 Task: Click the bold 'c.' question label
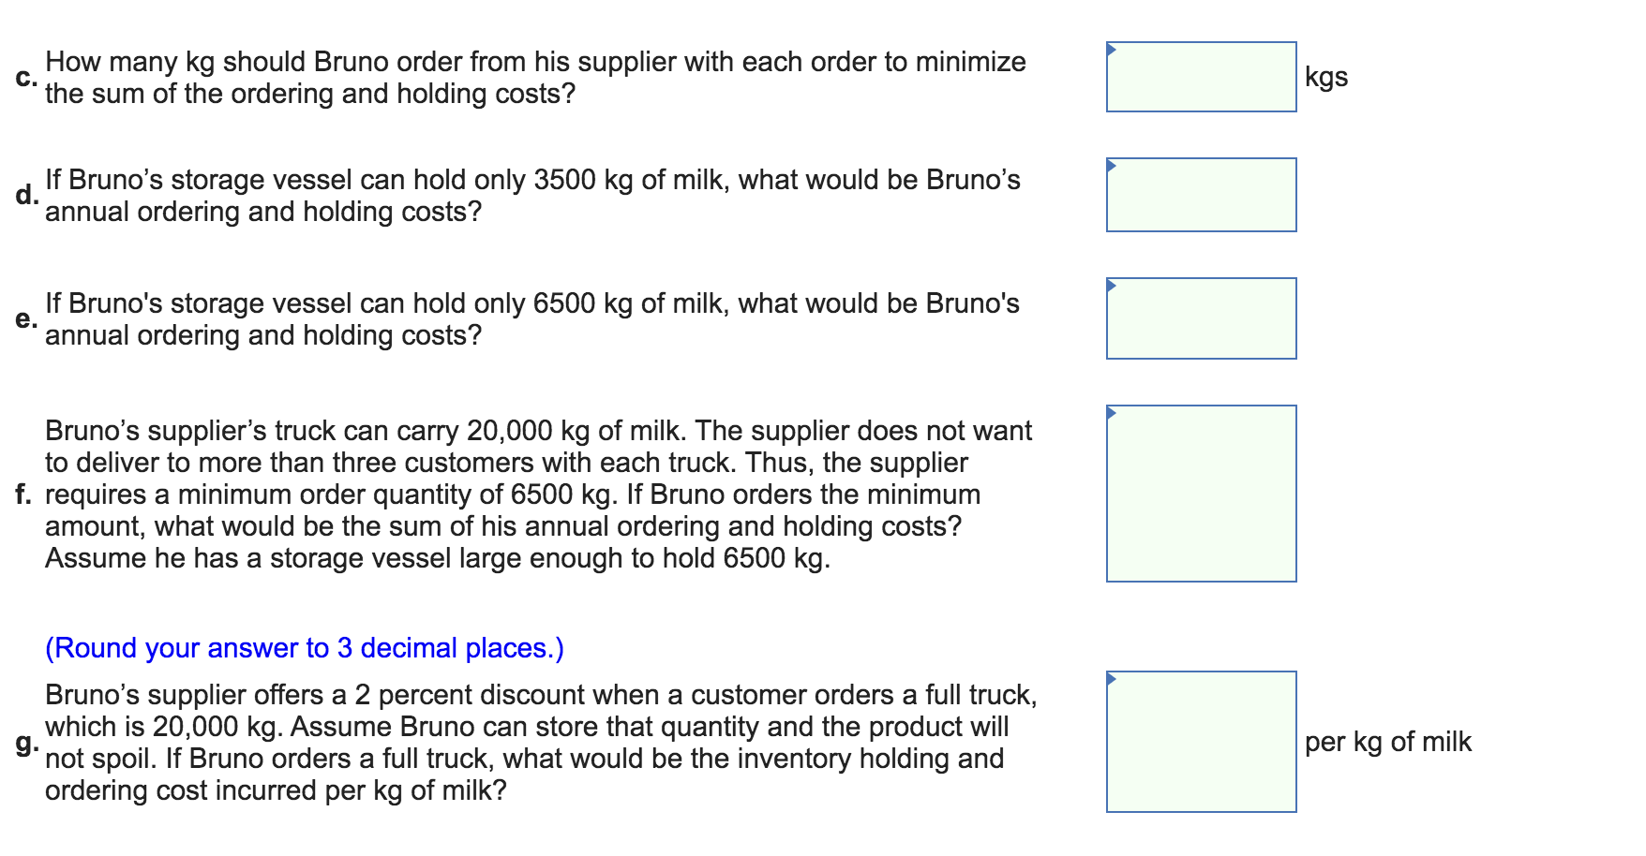pyautogui.click(x=25, y=78)
